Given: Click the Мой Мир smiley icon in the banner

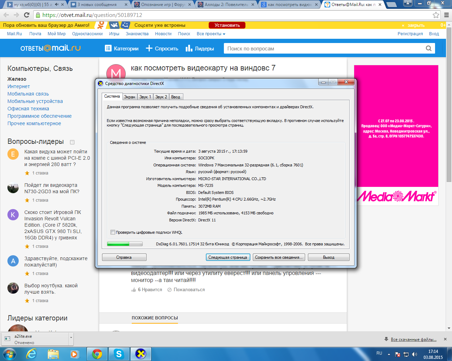Looking at the screenshot, I should [x=125, y=25].
